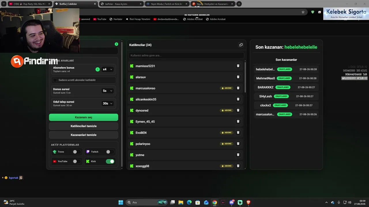Click the participant search input field
The height and width of the screenshot is (207, 369).
186,55
